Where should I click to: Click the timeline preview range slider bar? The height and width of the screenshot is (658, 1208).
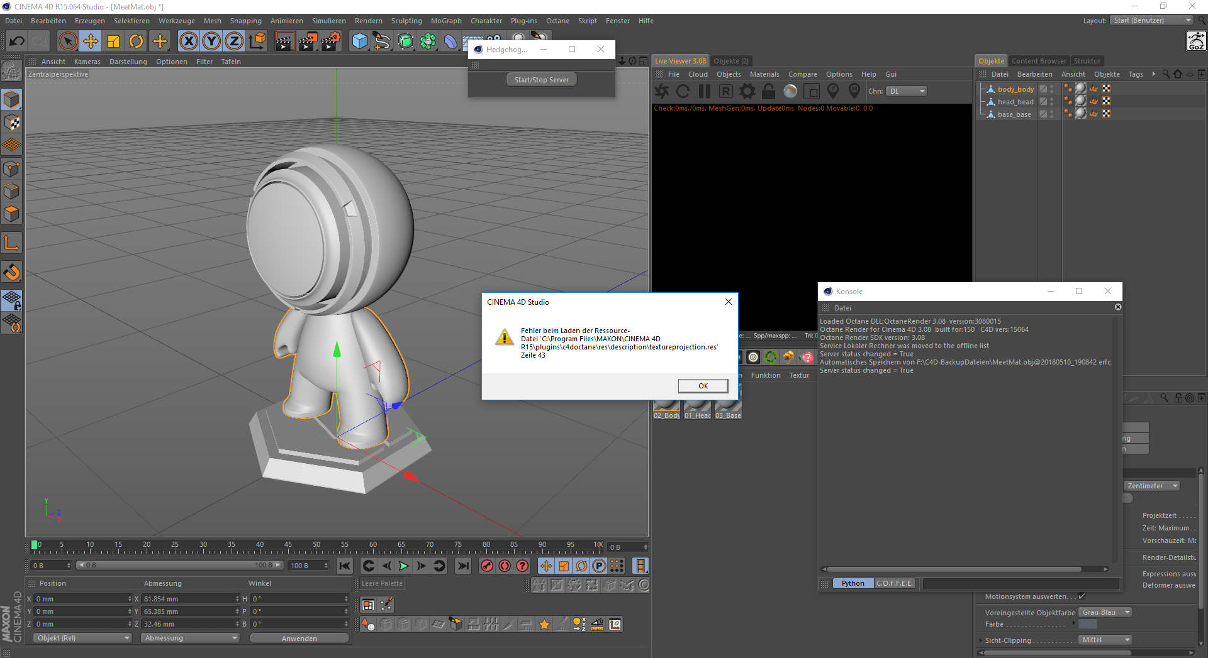coord(179,565)
